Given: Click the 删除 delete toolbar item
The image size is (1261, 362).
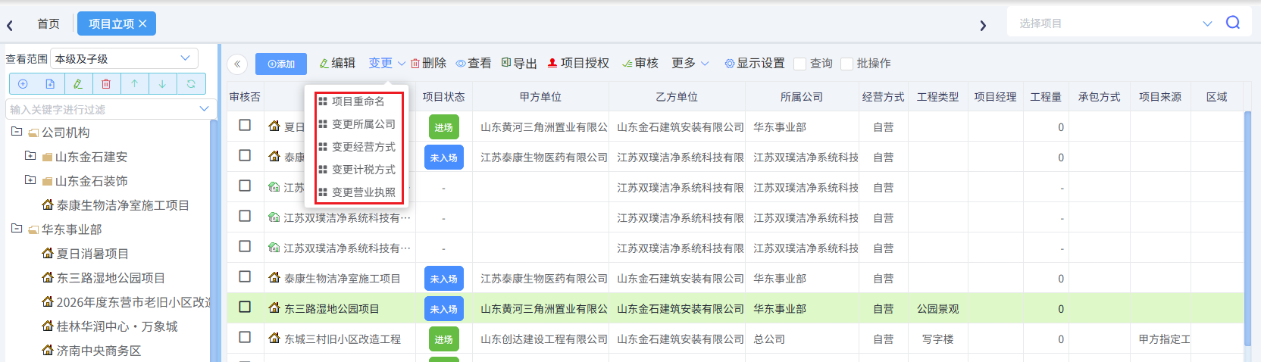Looking at the screenshot, I should [428, 64].
